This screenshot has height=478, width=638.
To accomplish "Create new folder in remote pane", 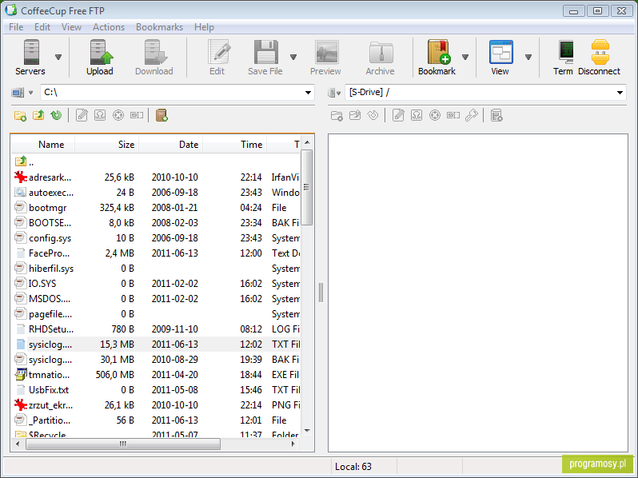I will [x=337, y=116].
